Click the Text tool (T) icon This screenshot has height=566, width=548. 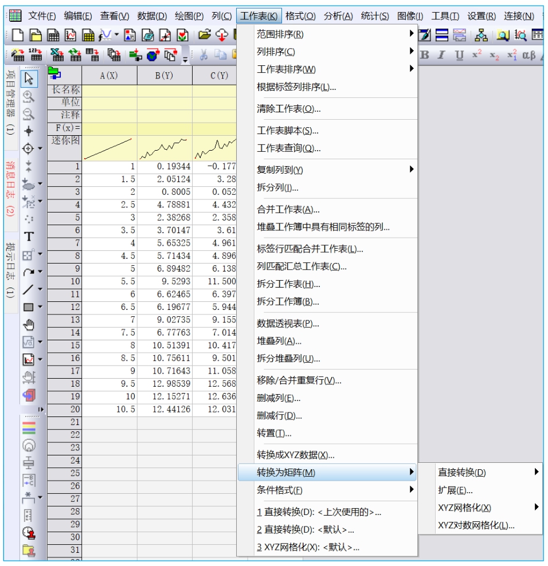29,237
